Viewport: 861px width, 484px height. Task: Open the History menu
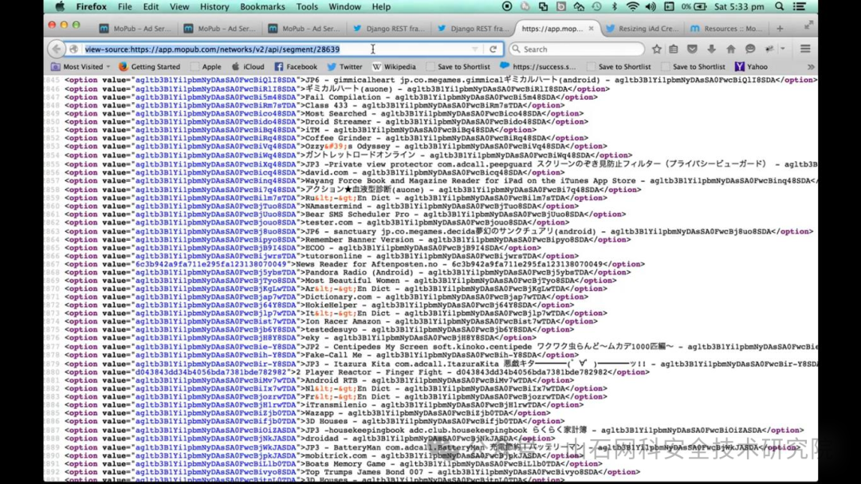214,6
